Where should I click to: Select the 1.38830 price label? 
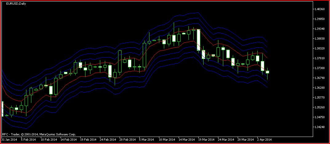(320, 39)
